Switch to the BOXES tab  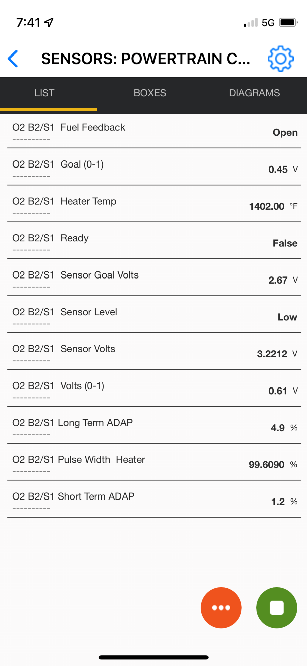coord(150,93)
